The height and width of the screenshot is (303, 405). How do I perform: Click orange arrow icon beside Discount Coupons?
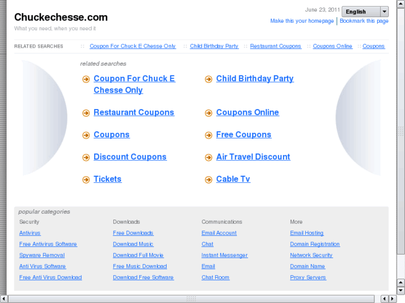pyautogui.click(x=86, y=157)
